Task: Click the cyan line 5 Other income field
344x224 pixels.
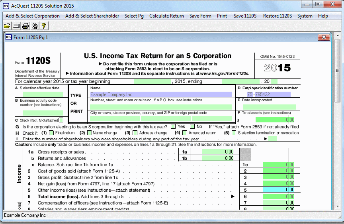Action: tap(279, 190)
